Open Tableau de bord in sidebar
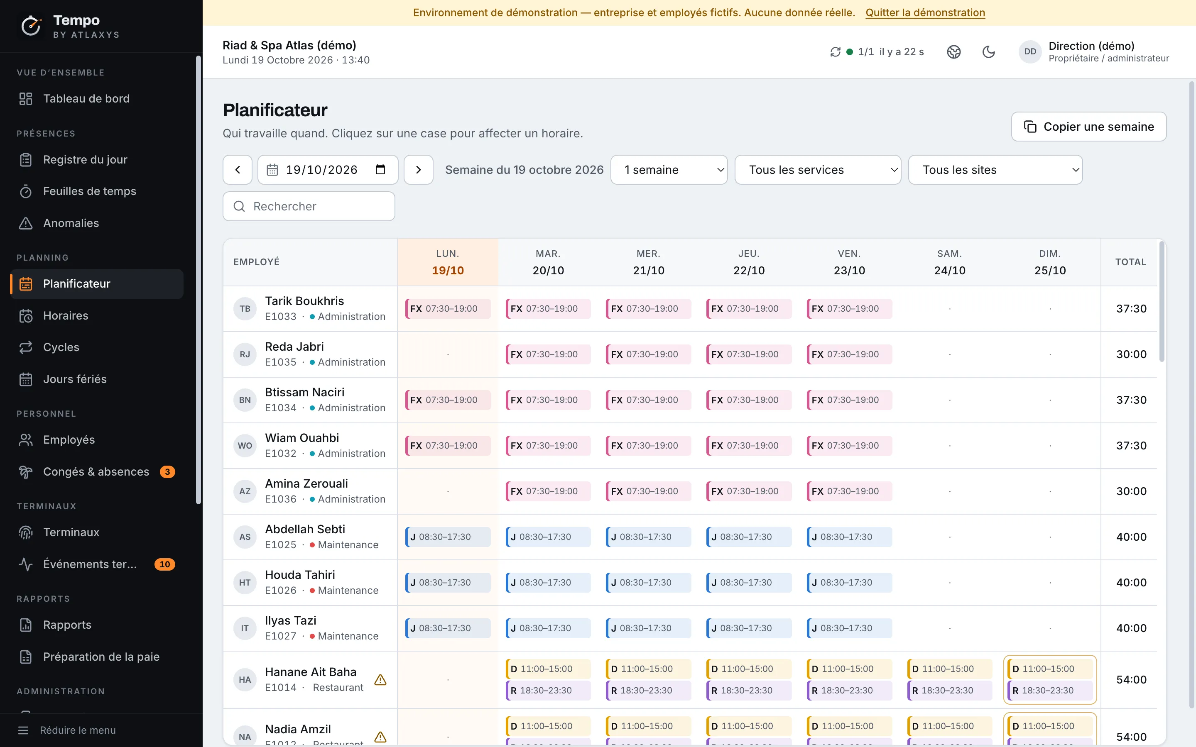This screenshot has width=1196, height=747. pos(97,99)
